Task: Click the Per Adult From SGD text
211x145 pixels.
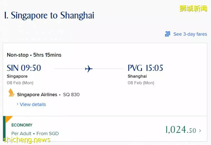Action: coord(35,134)
